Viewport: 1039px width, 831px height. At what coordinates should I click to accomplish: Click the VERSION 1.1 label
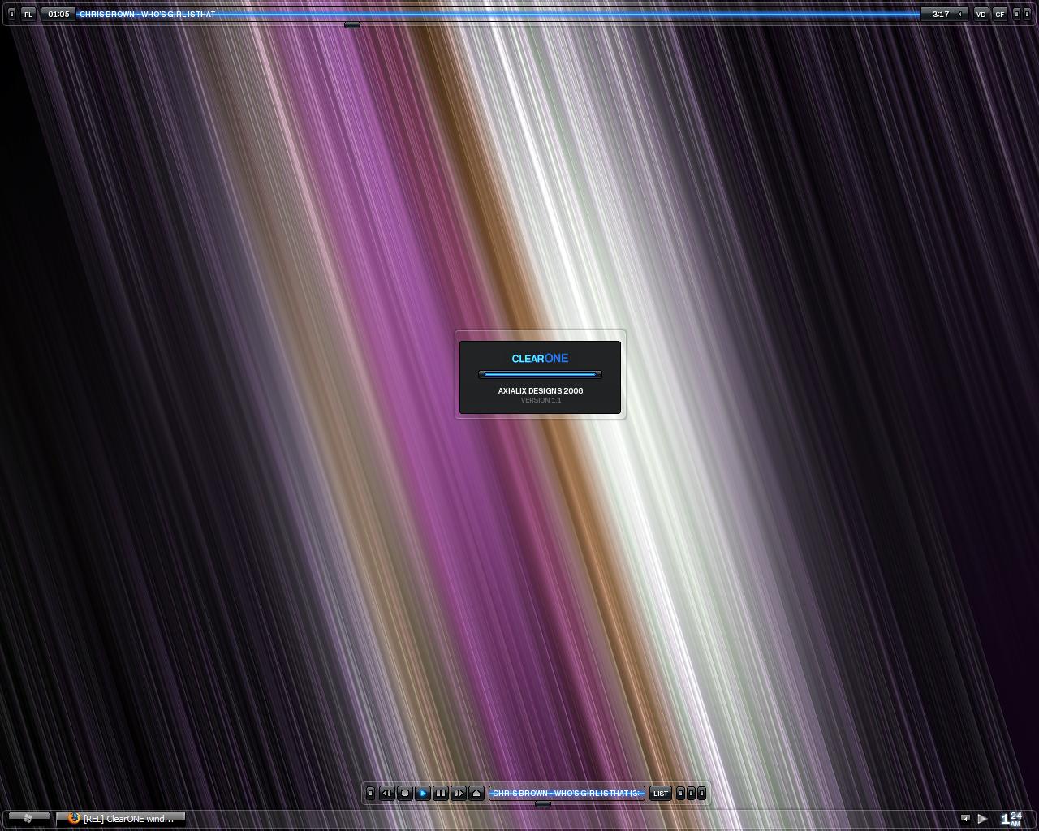(541, 400)
